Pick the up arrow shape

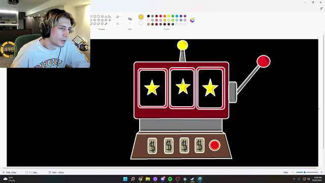(102, 20)
